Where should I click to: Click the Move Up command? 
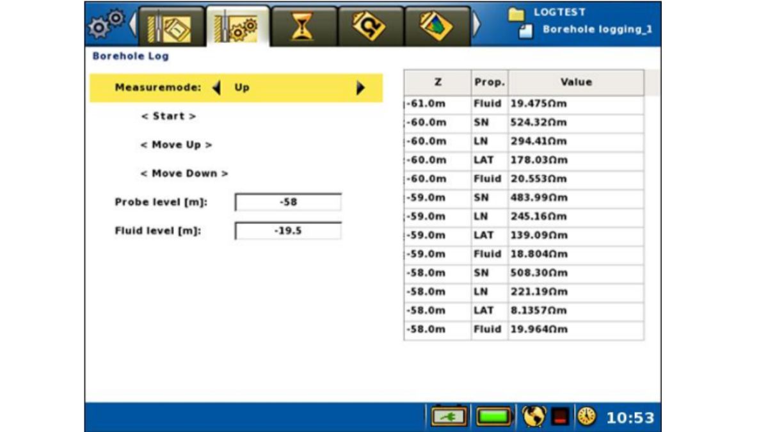[x=176, y=145]
